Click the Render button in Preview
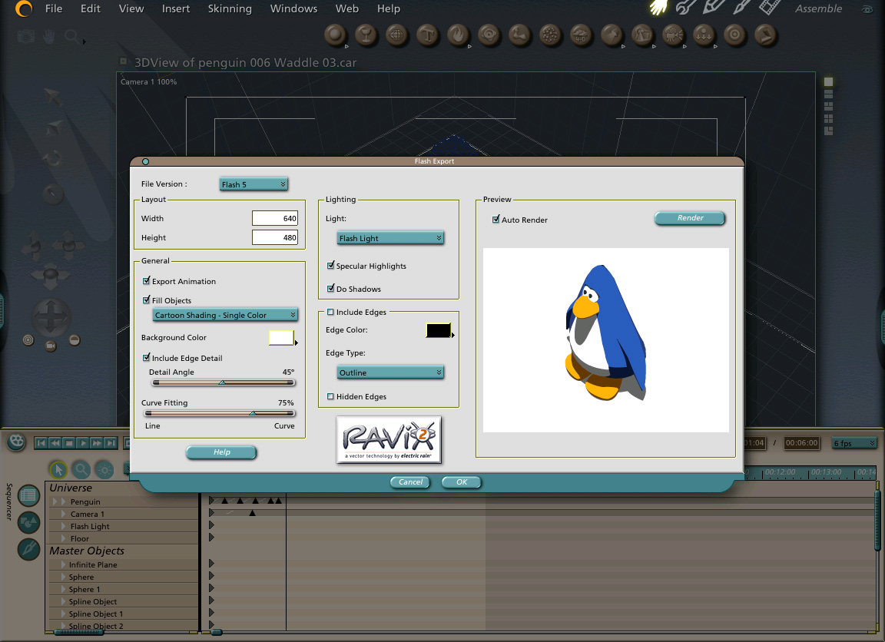 click(x=690, y=218)
